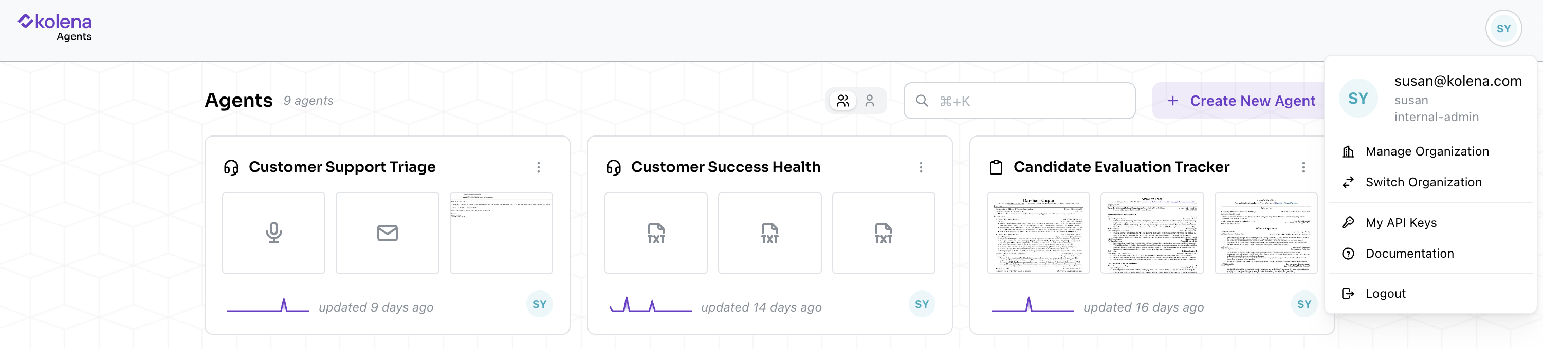Open the Darshan Gupta resume thumbnail

pos(1038,232)
